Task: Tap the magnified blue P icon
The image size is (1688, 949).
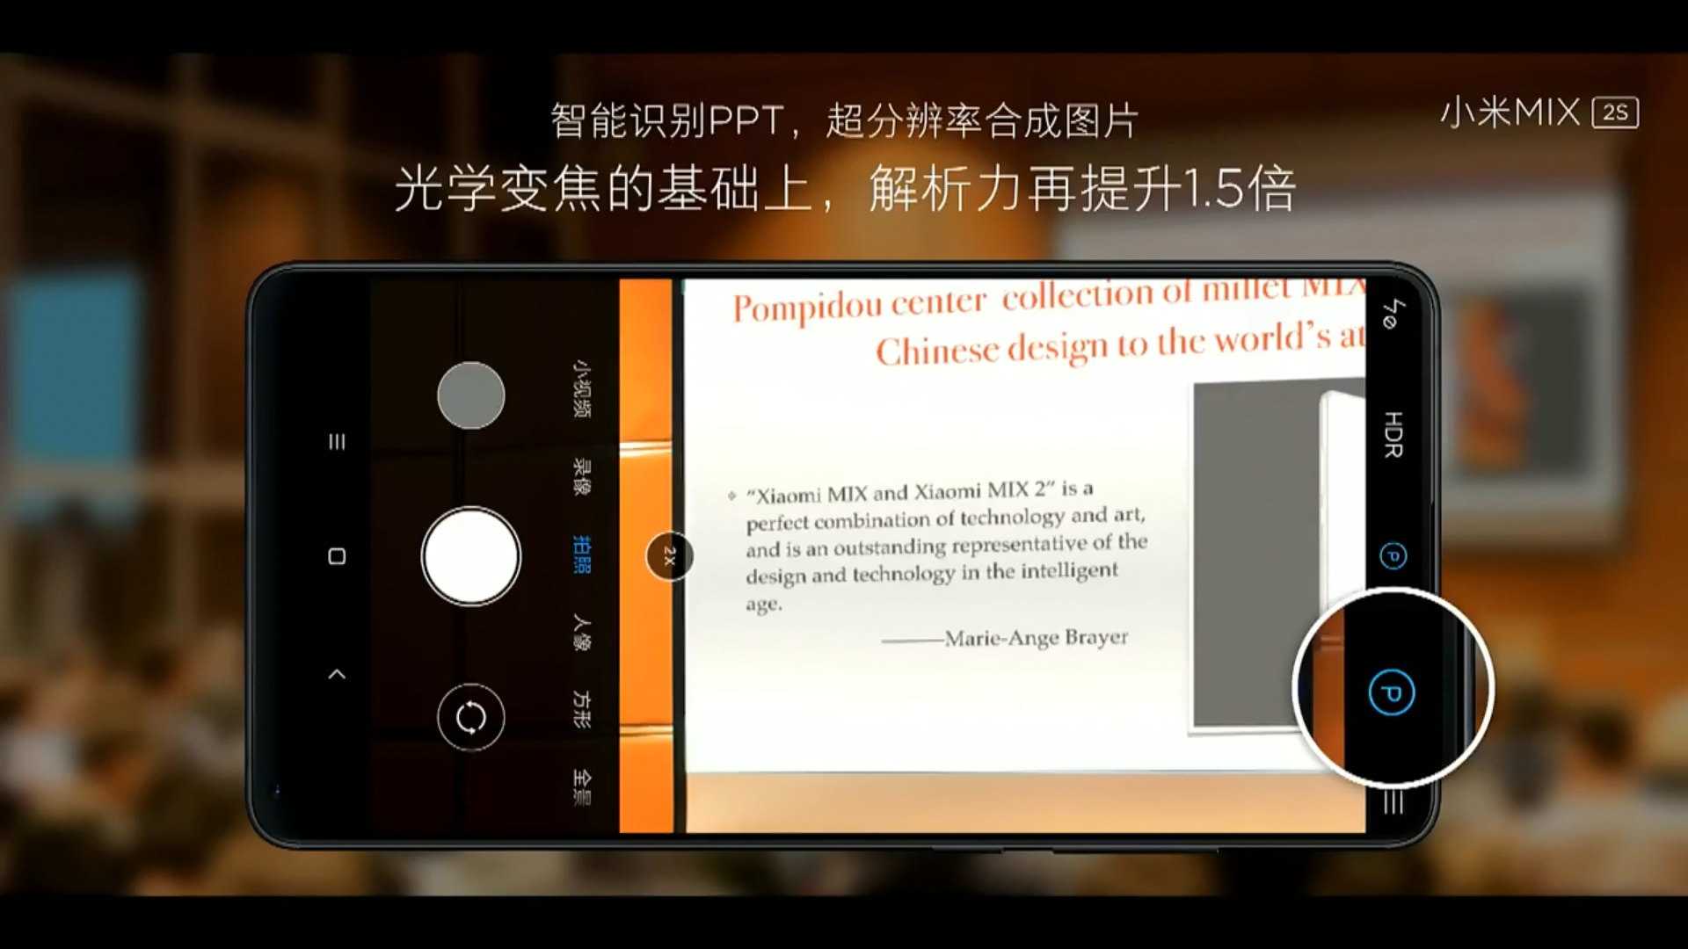Action: point(1391,692)
